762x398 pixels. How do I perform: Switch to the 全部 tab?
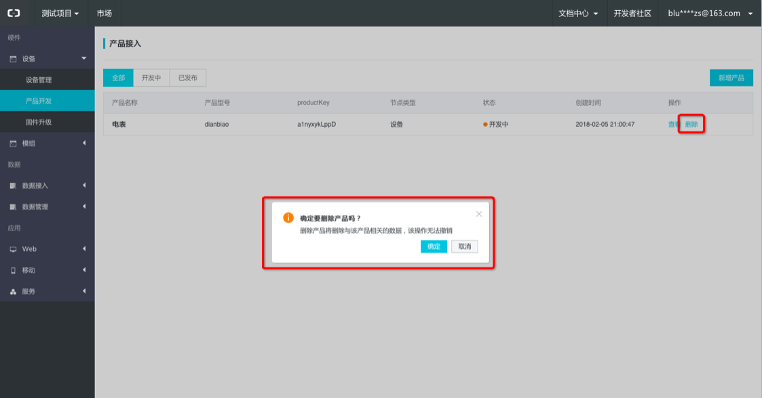click(118, 78)
